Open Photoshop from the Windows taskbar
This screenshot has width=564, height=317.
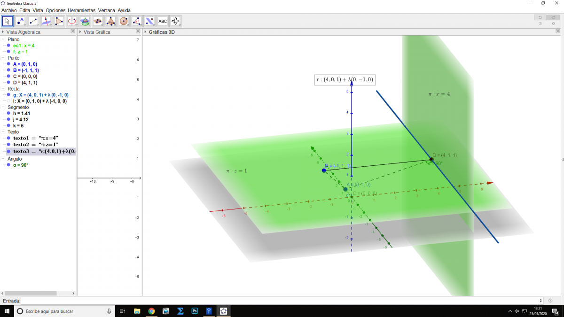(195, 311)
